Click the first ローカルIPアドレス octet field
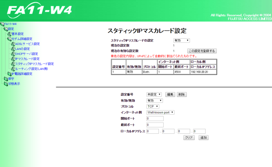Viewport: 272px width, 167px height. (153, 131)
